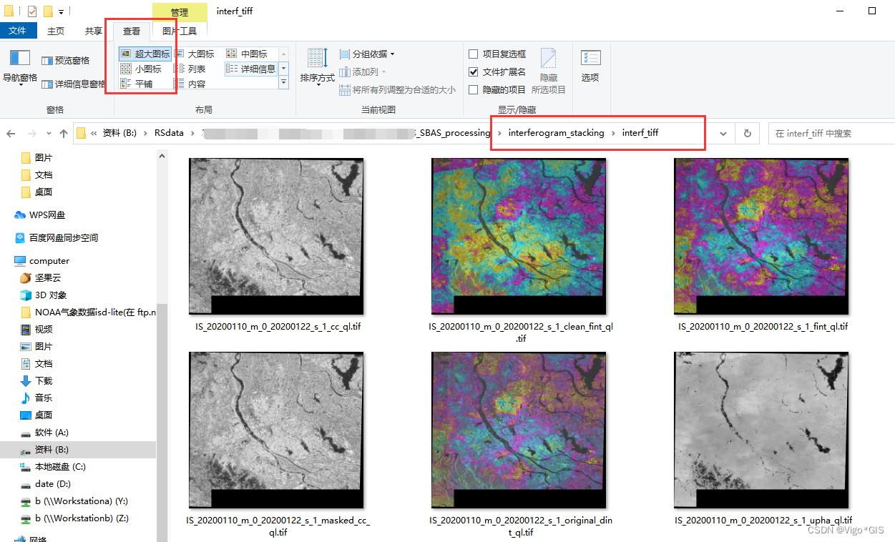
Task: Open Options (选项) button
Action: (x=590, y=66)
